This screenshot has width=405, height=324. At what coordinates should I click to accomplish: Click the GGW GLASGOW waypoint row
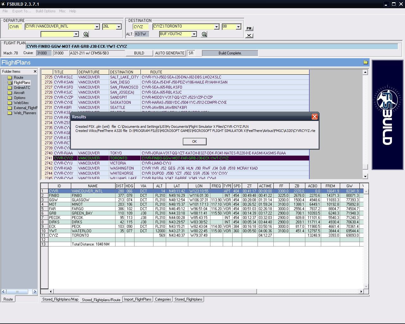pyautogui.click(x=202, y=200)
